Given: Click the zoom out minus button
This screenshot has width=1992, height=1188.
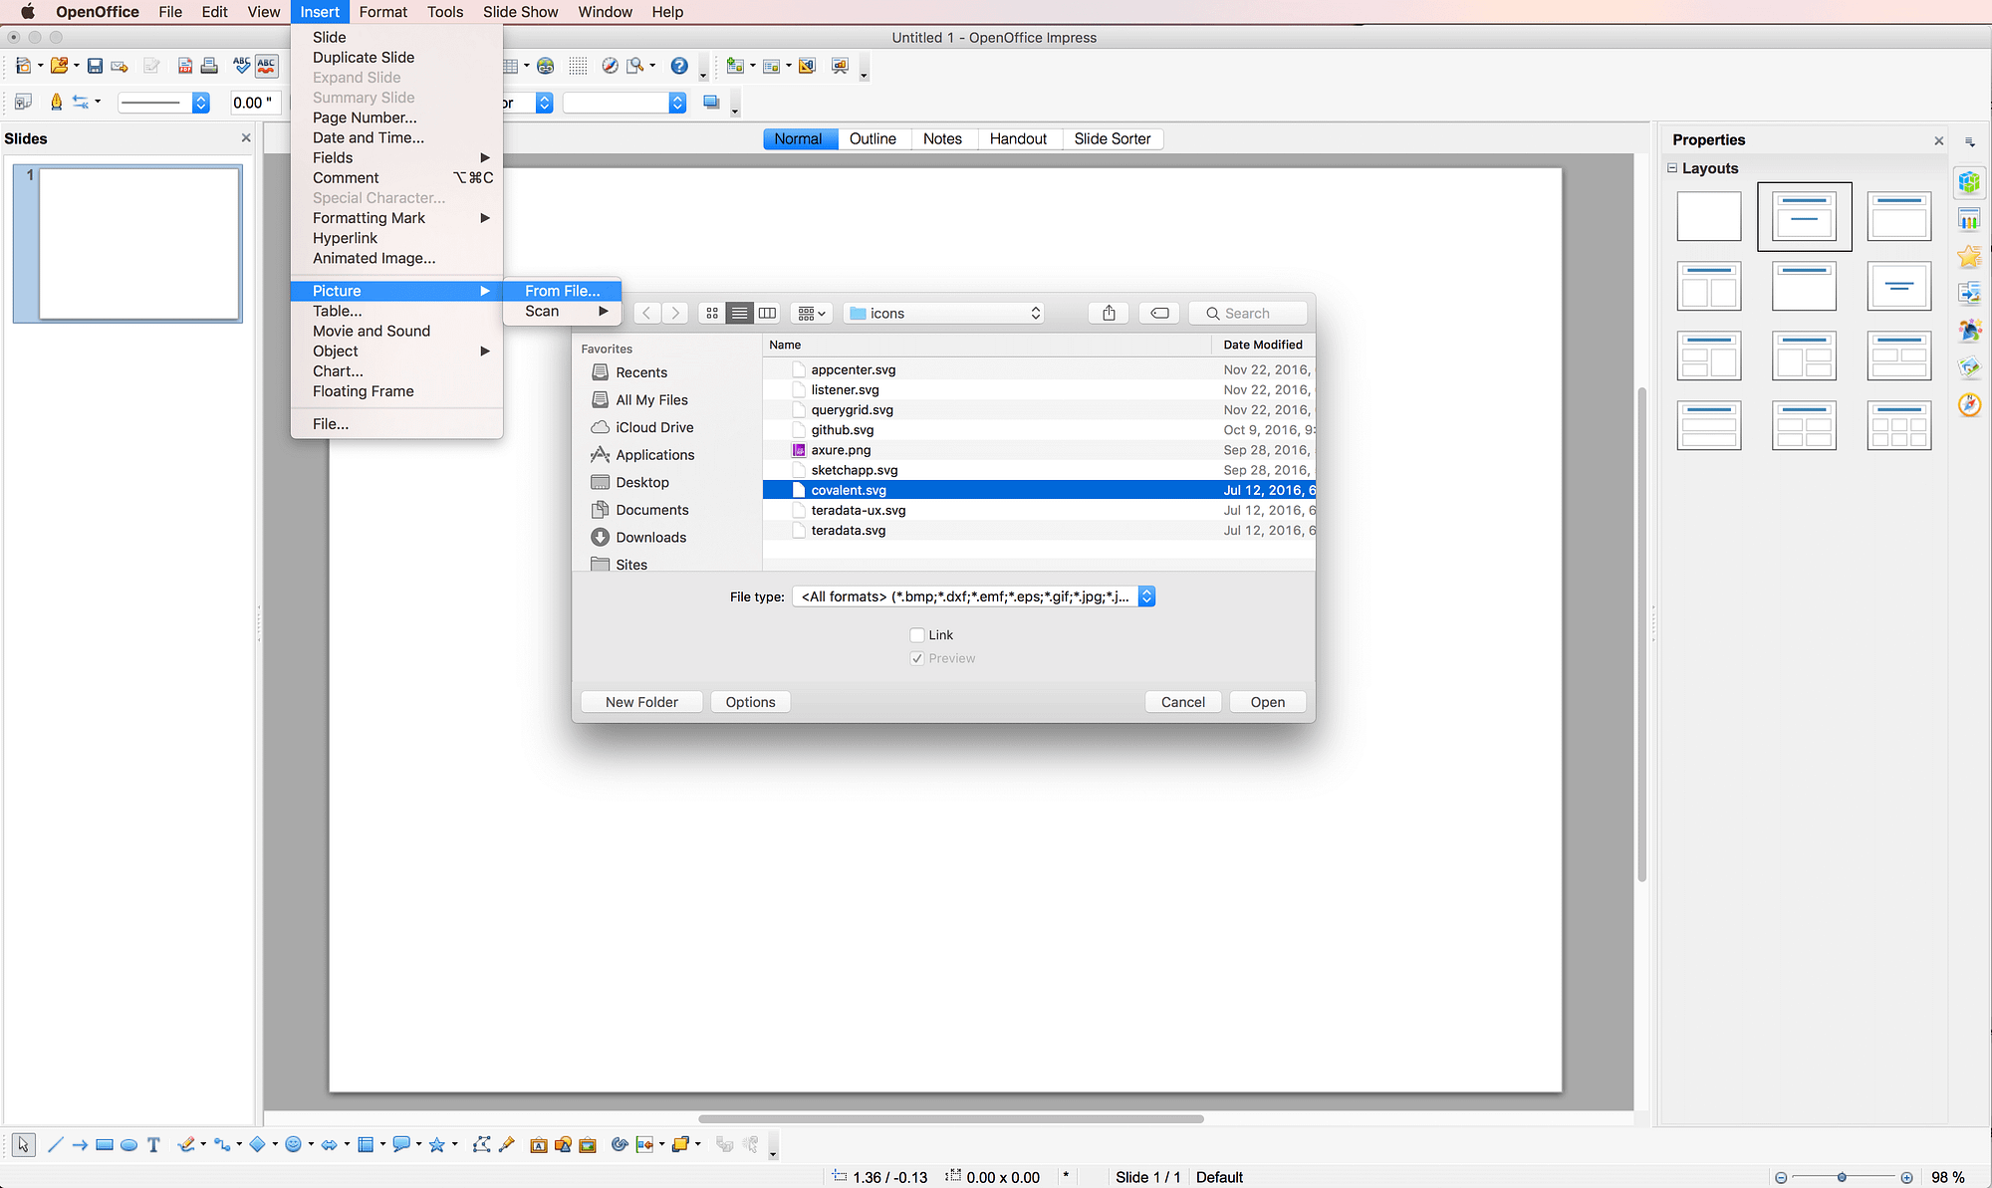Looking at the screenshot, I should click(1781, 1177).
